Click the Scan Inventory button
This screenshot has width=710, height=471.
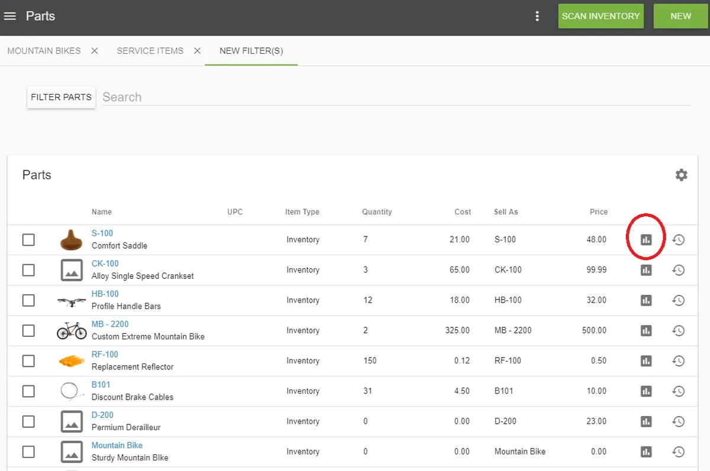click(x=601, y=16)
